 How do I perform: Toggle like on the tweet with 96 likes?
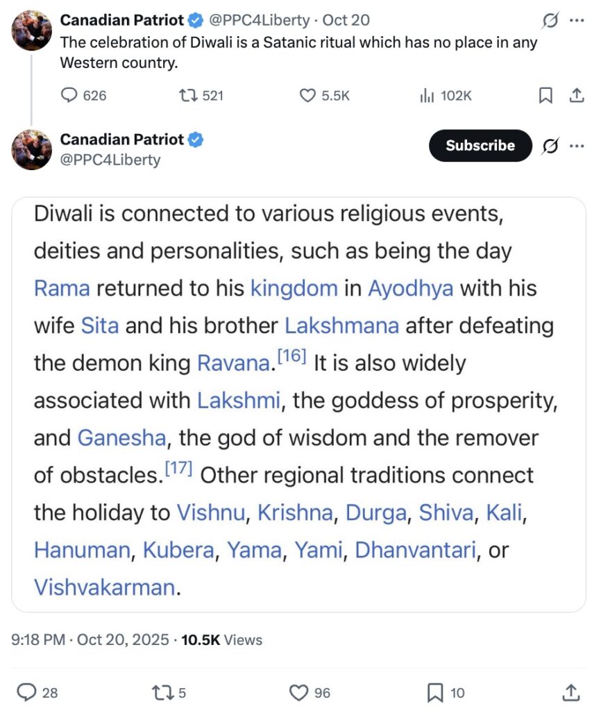(298, 692)
